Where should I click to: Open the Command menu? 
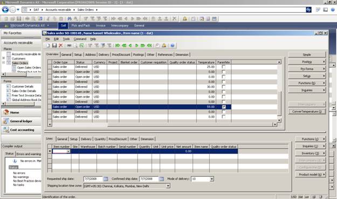point(80,39)
